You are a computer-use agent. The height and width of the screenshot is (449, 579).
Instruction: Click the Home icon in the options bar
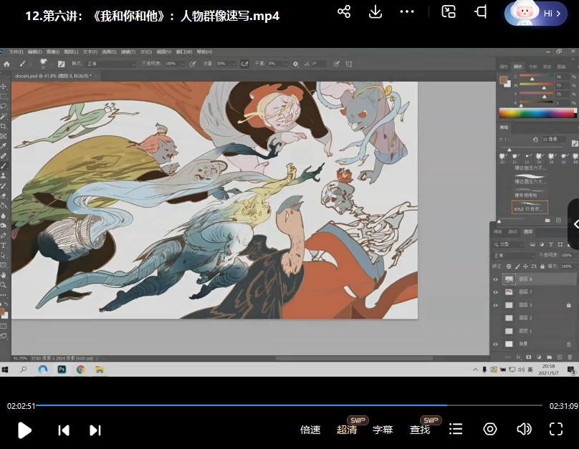pos(6,63)
